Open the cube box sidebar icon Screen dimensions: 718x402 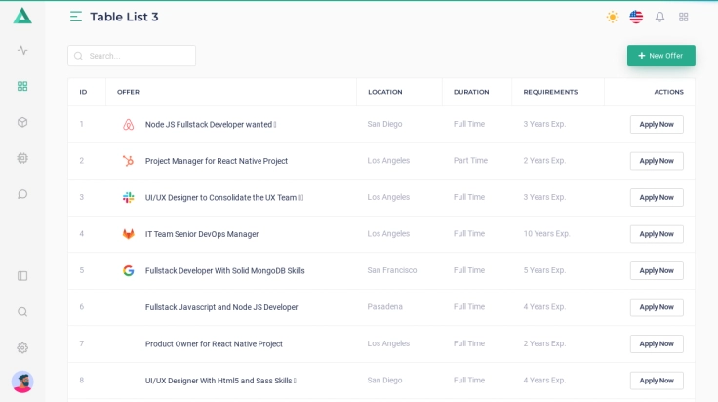[22, 122]
